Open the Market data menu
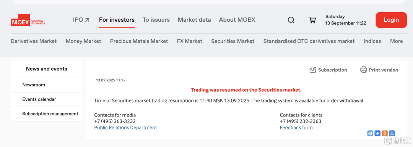Screen dimensions: 413x147 pyautogui.click(x=194, y=20)
